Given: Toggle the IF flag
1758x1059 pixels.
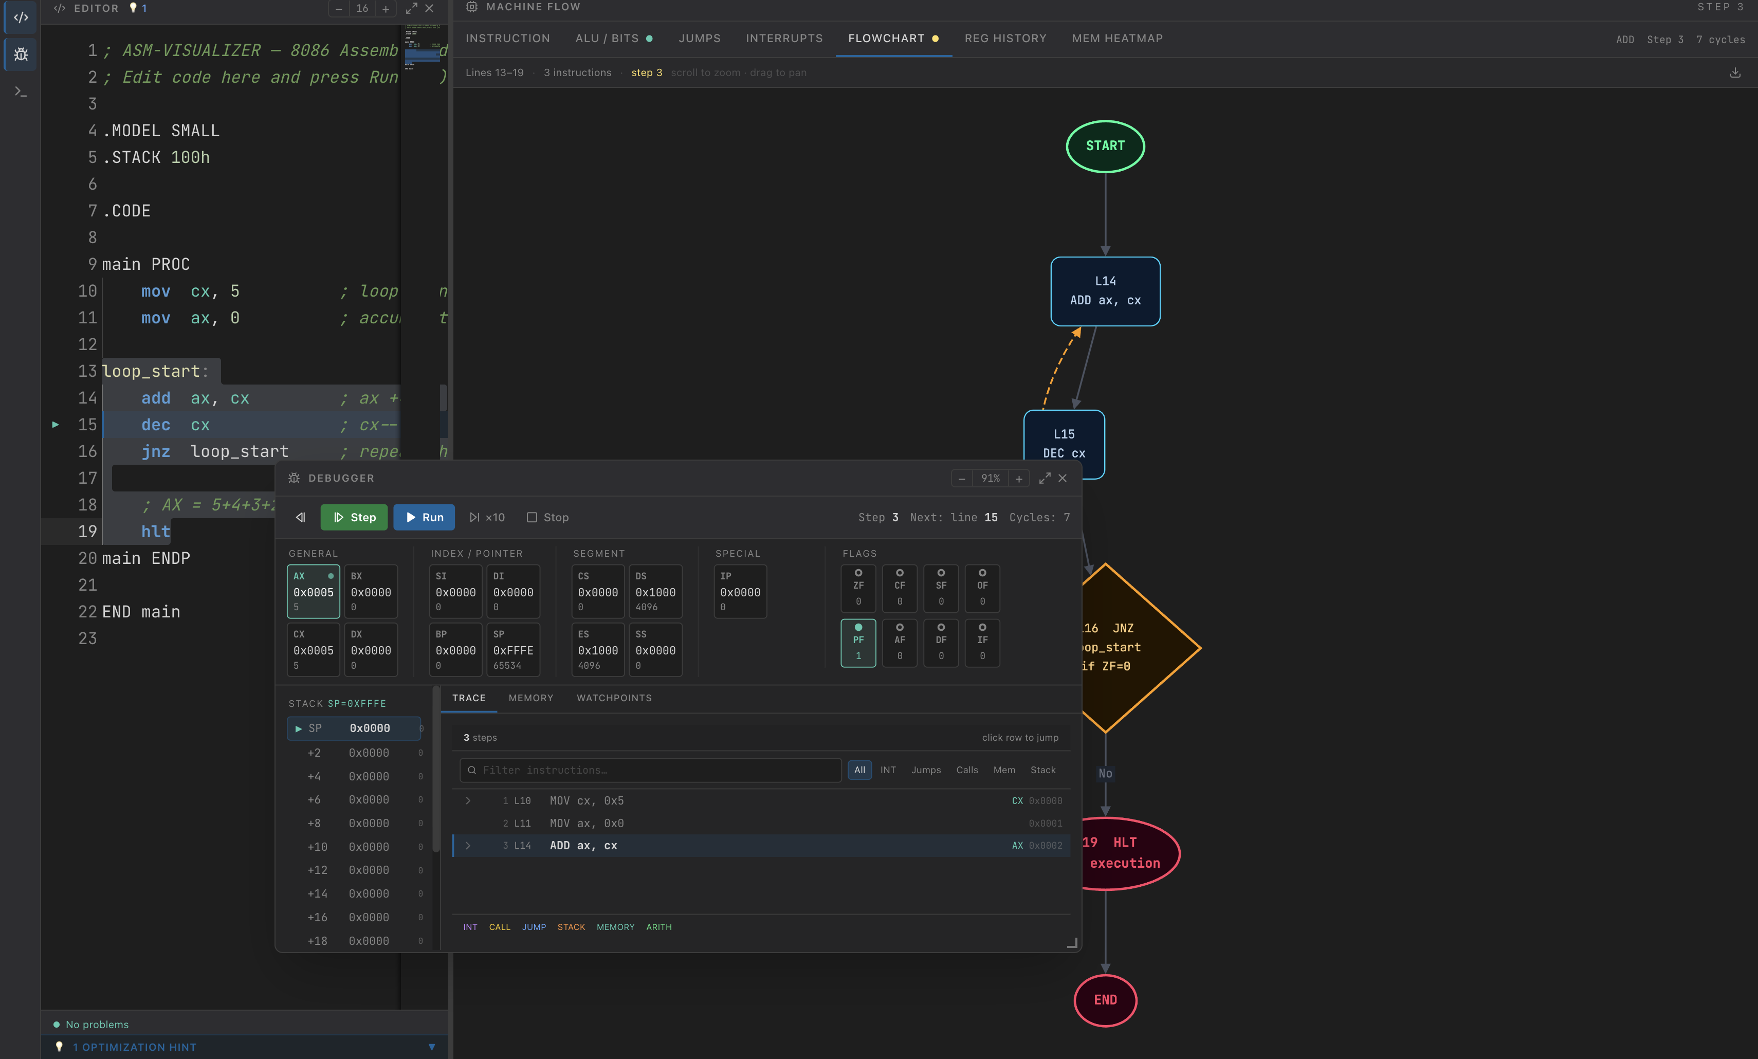Looking at the screenshot, I should [982, 643].
